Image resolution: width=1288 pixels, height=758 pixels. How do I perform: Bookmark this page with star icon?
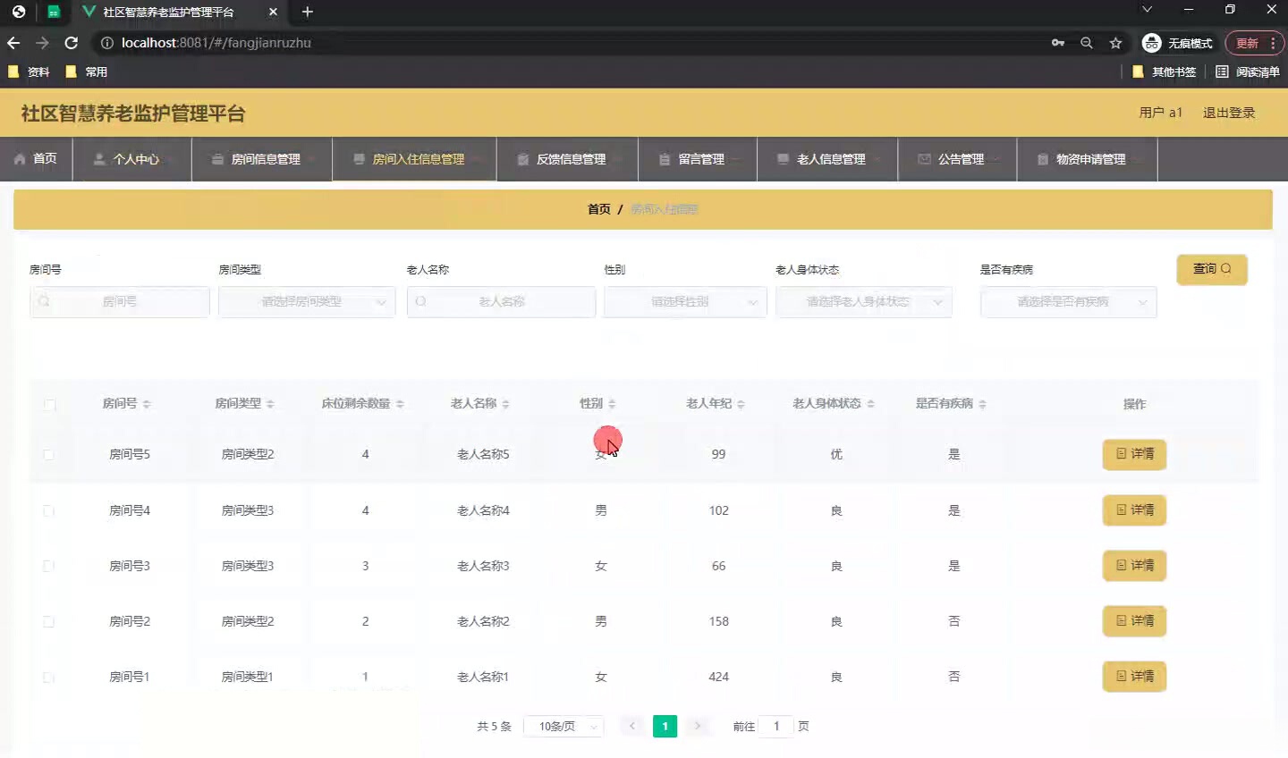click(x=1115, y=43)
